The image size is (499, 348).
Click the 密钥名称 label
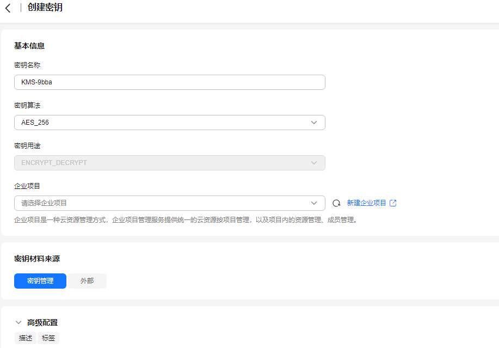[x=27, y=65]
